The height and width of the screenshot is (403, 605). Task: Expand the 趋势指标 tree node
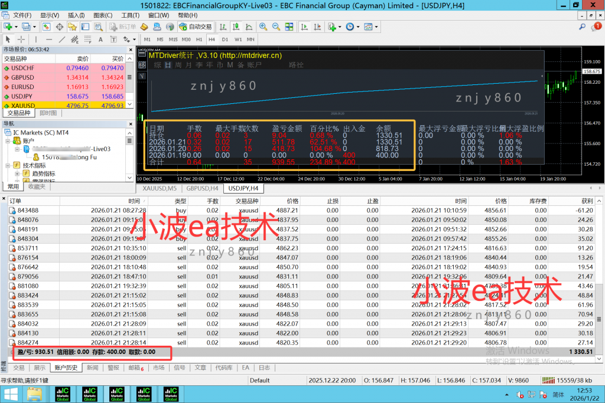[18, 173]
